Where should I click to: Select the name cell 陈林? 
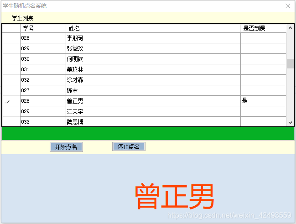pos(153,90)
